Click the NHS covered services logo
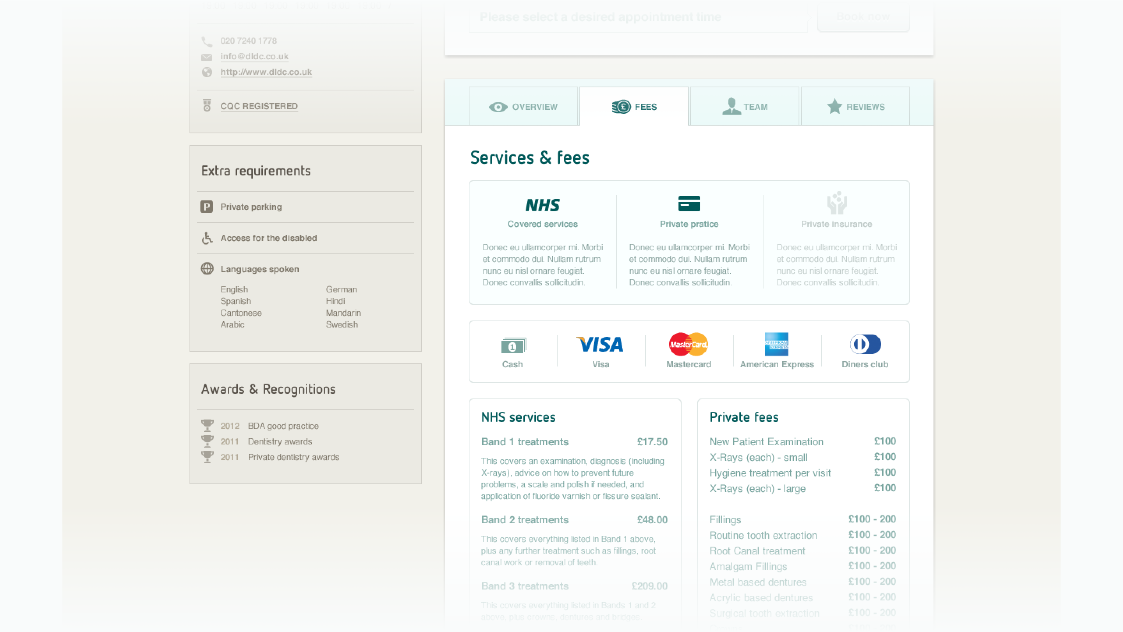Screen dimensions: 1123x632 (542, 205)
